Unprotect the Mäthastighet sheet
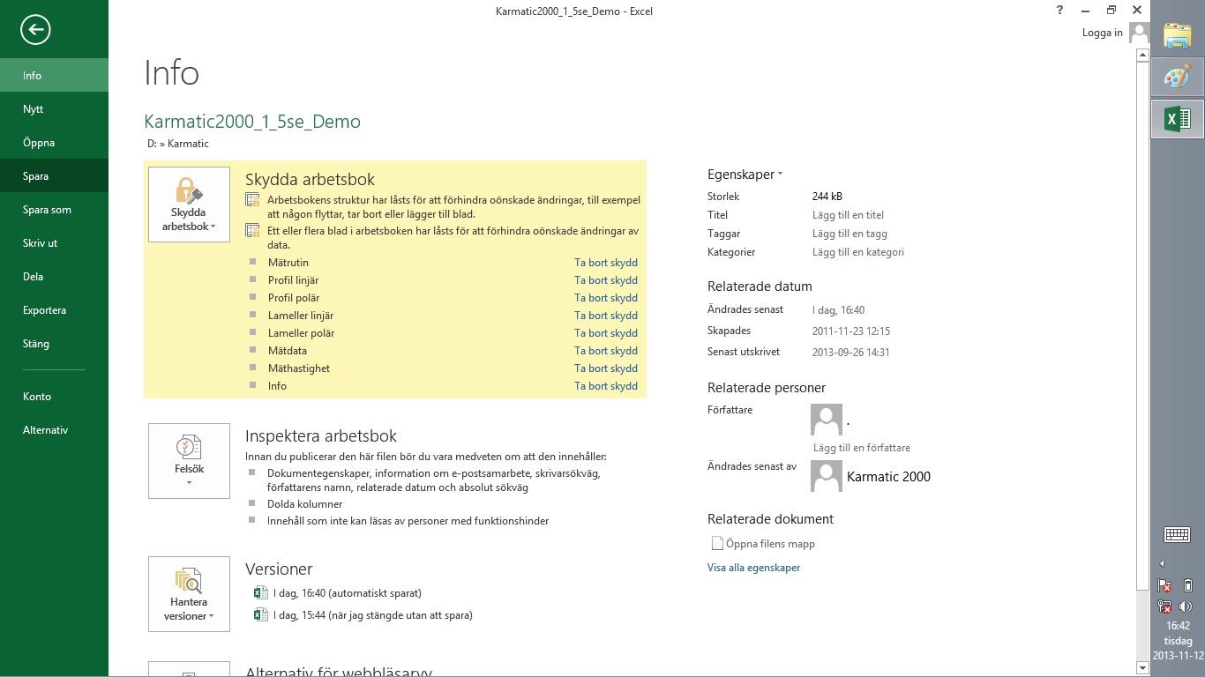The image size is (1205, 677). click(606, 368)
